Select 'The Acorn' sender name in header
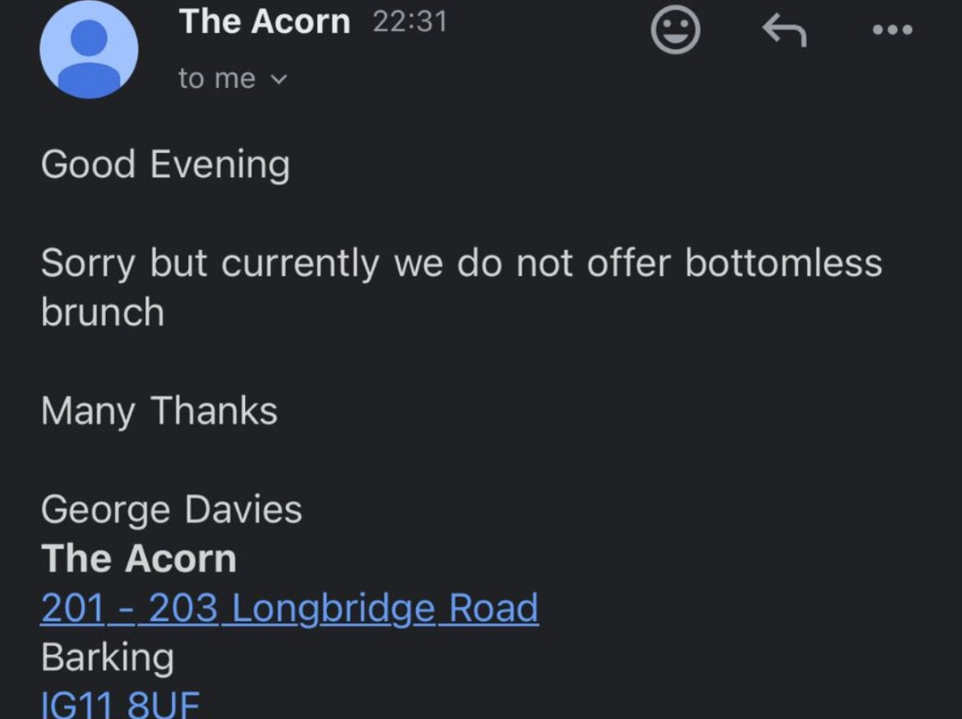 click(265, 21)
